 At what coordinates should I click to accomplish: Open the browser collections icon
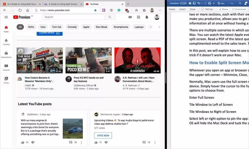(144, 10)
